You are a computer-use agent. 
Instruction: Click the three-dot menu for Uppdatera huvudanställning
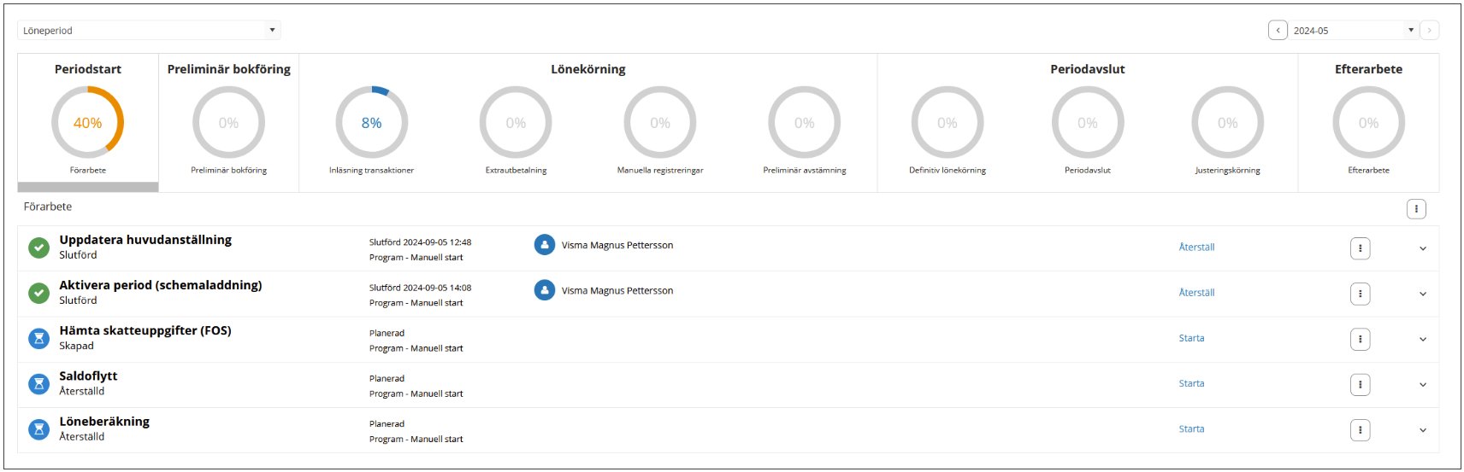[1360, 248]
